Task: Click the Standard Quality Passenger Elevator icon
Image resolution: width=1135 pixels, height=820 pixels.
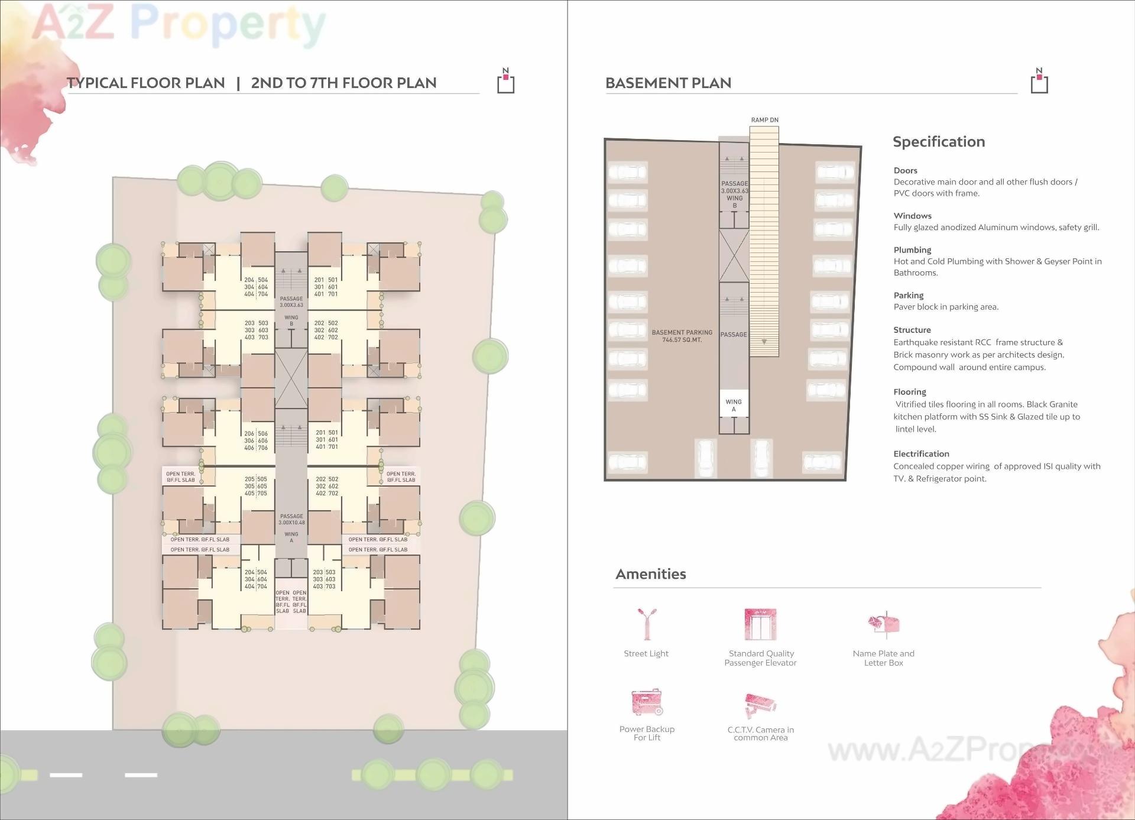Action: click(760, 624)
